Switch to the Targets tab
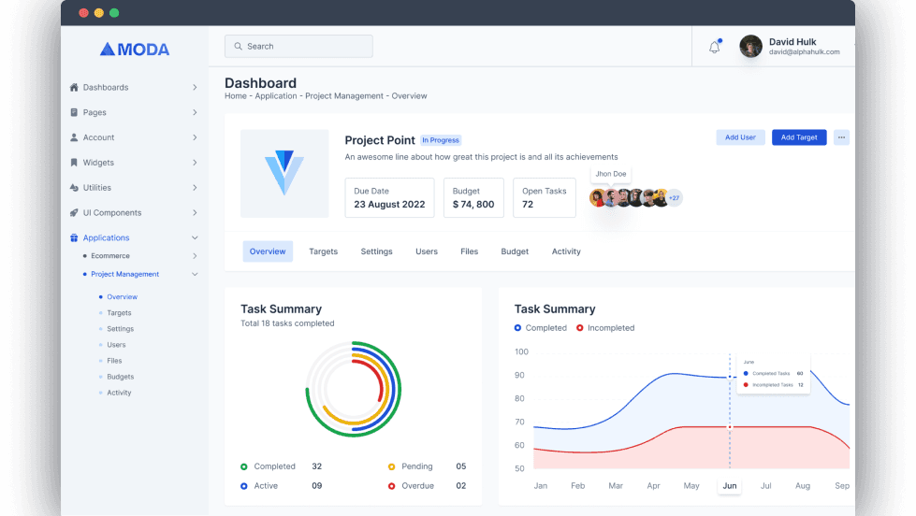Viewport: 916px width, 516px height. (x=323, y=251)
